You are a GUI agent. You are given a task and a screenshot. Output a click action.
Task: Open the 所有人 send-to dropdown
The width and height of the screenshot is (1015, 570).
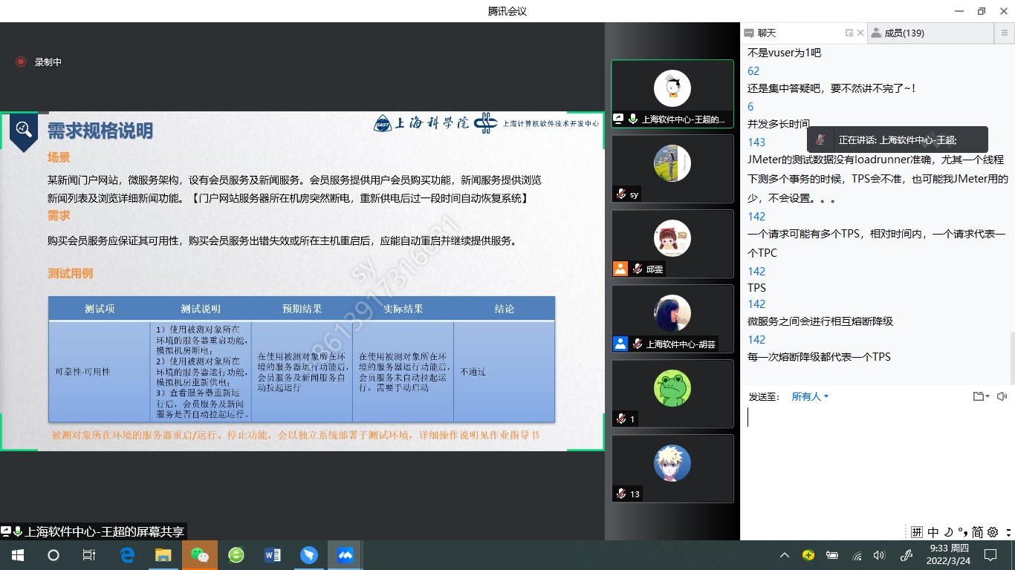tap(810, 396)
